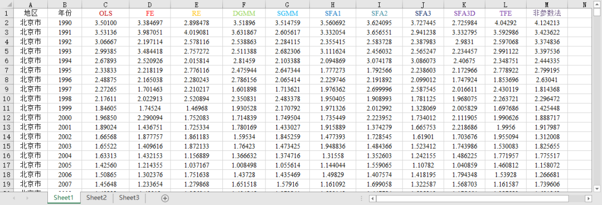Click the SGMM header cell
This screenshot has height=205, width=602.
click(x=288, y=13)
